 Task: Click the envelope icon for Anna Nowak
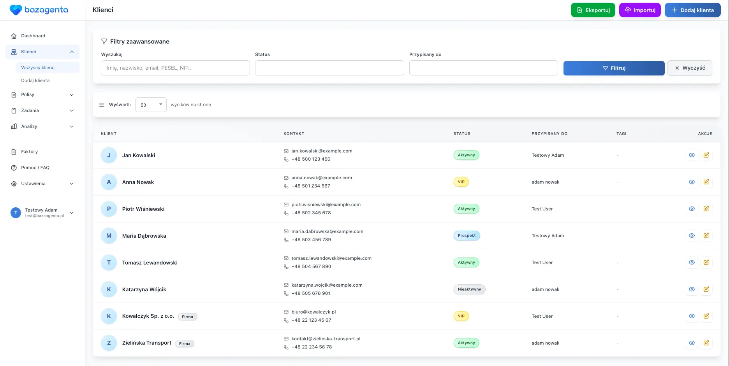point(286,178)
